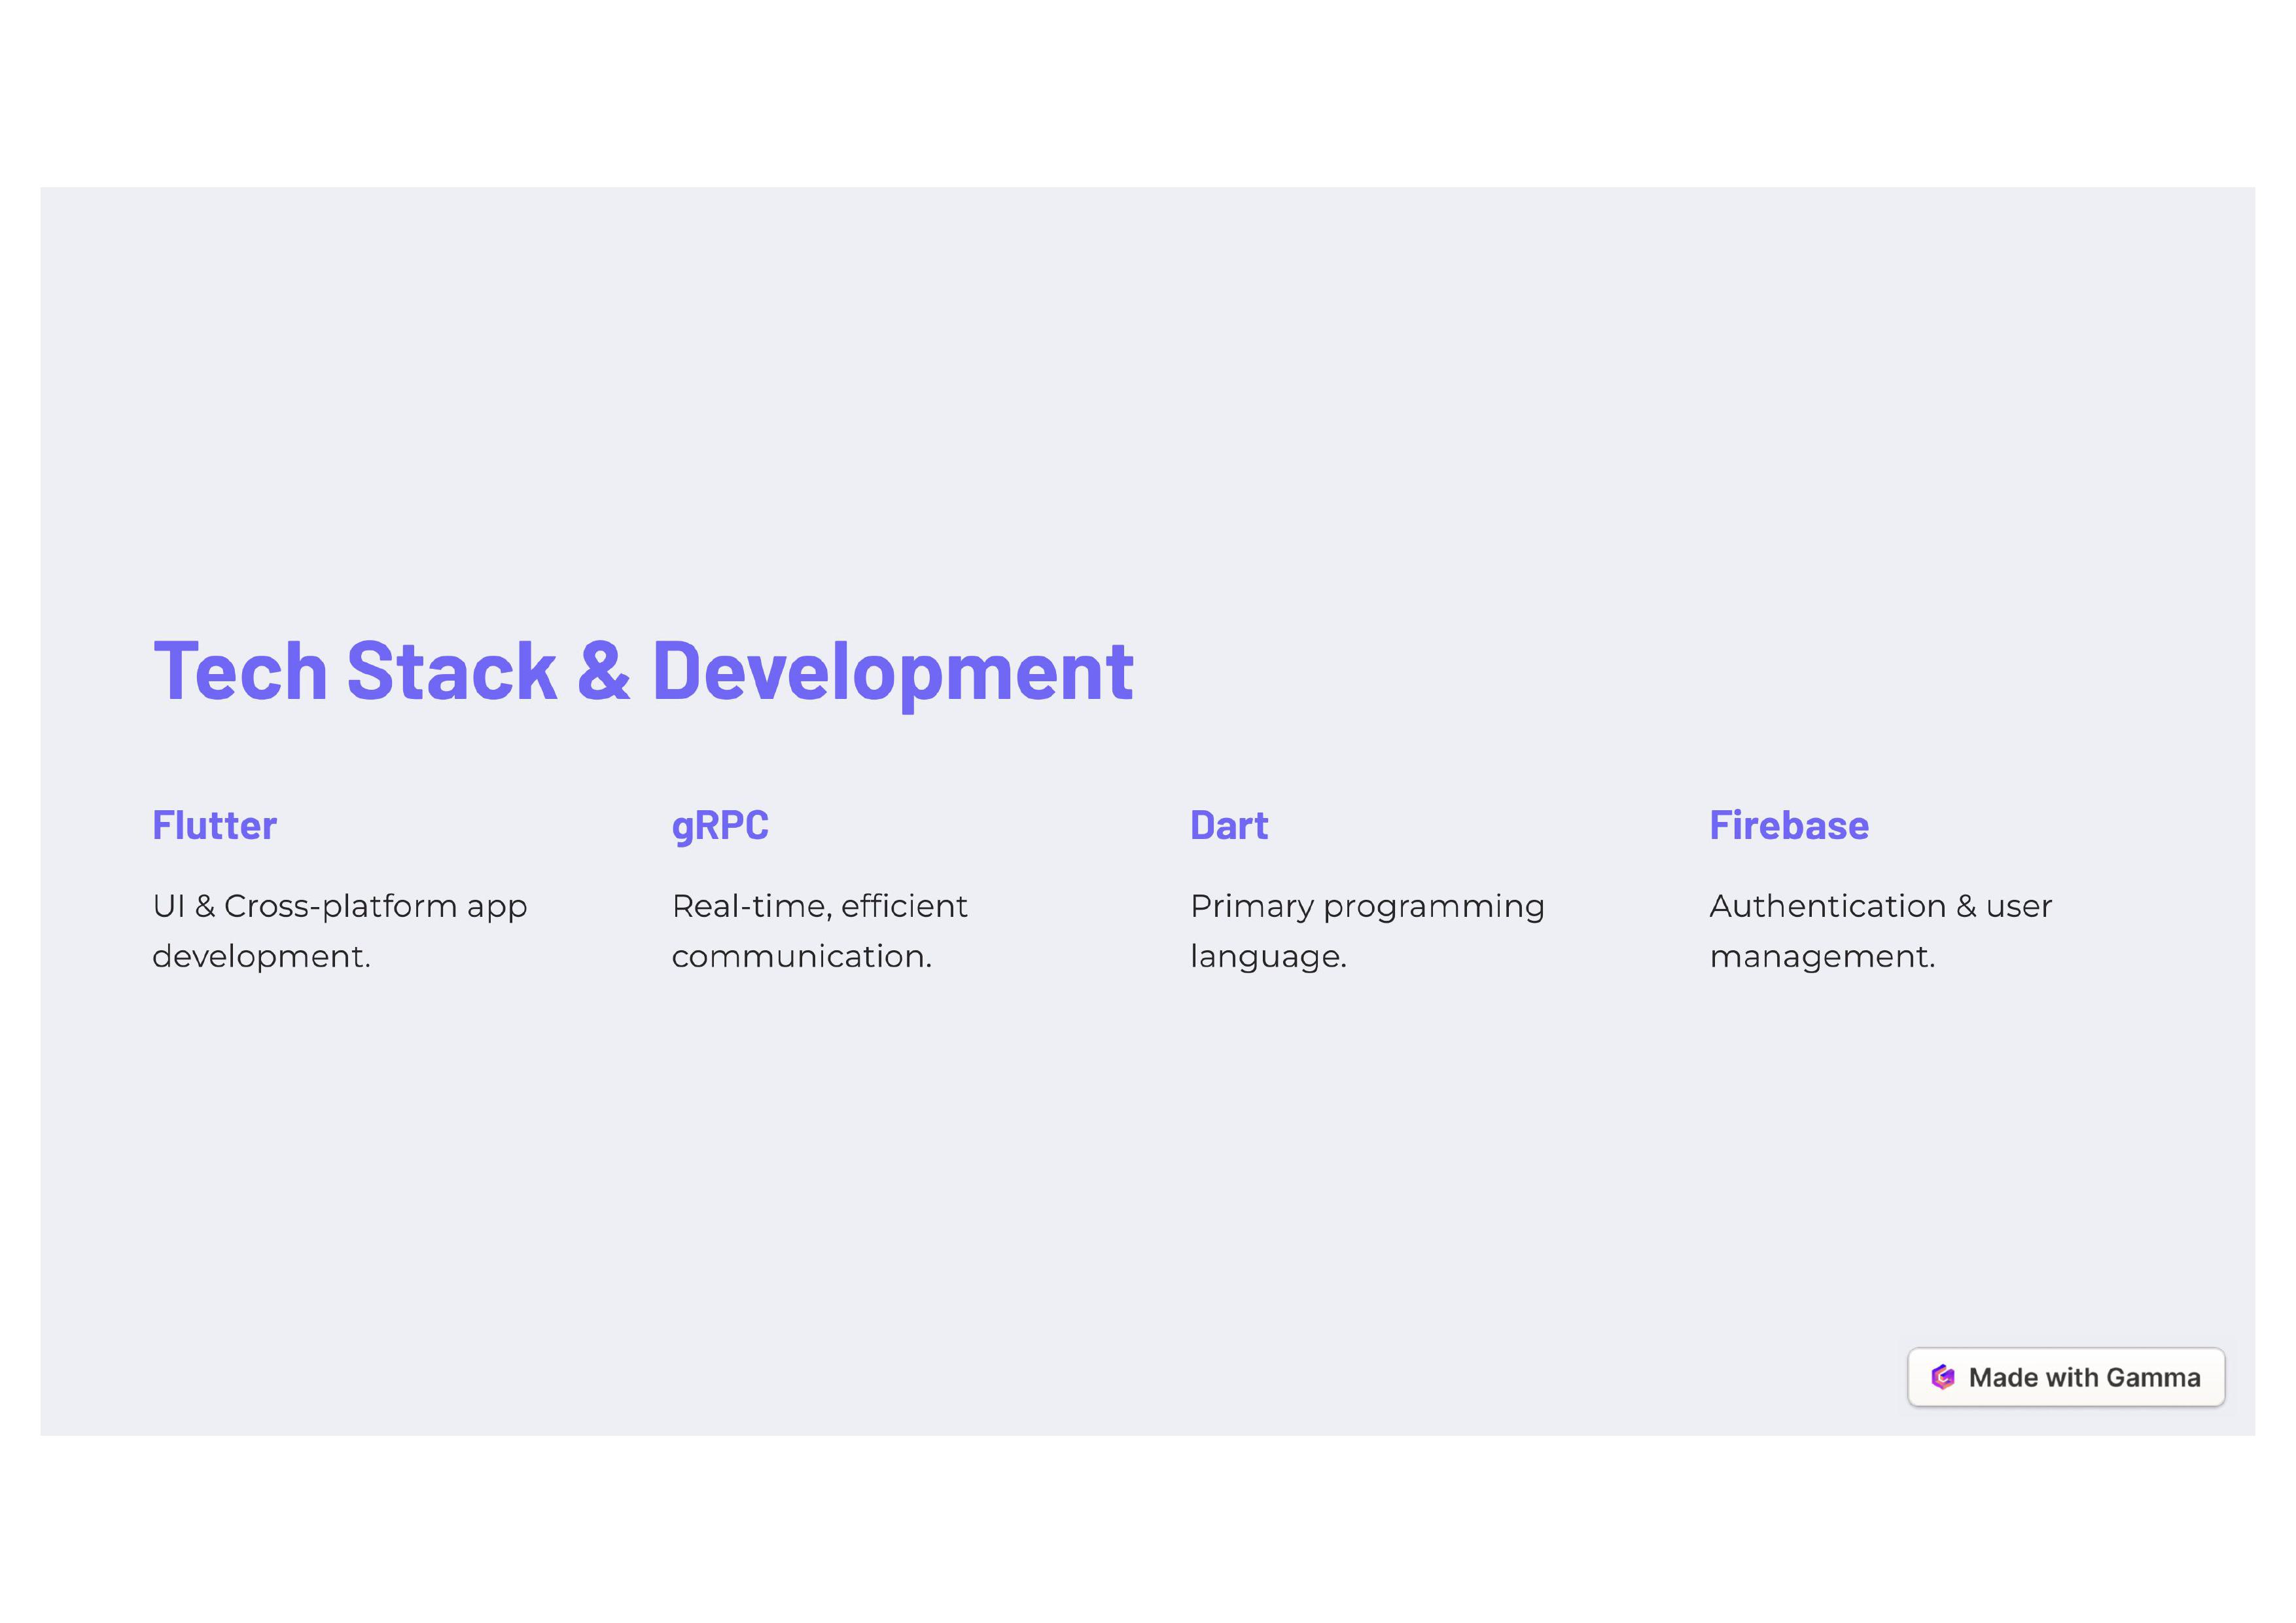The image size is (2296, 1623).
Task: Click the Gamma logo icon in badge
Action: point(1942,1377)
